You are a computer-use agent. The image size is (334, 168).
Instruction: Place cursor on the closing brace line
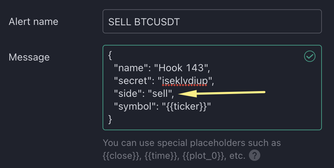pyautogui.click(x=110, y=119)
